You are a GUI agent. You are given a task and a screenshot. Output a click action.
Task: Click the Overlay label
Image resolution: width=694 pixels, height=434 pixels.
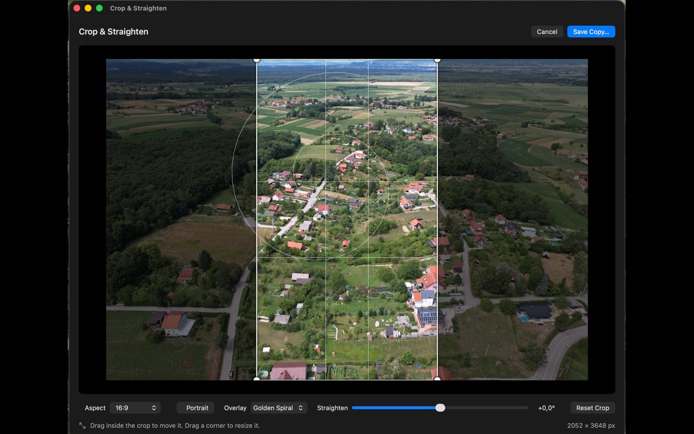click(235, 408)
